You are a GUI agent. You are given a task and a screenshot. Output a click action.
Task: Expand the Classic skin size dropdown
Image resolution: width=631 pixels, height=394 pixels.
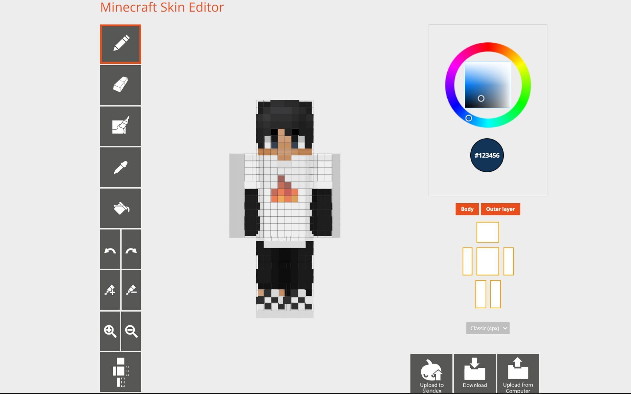click(x=487, y=328)
